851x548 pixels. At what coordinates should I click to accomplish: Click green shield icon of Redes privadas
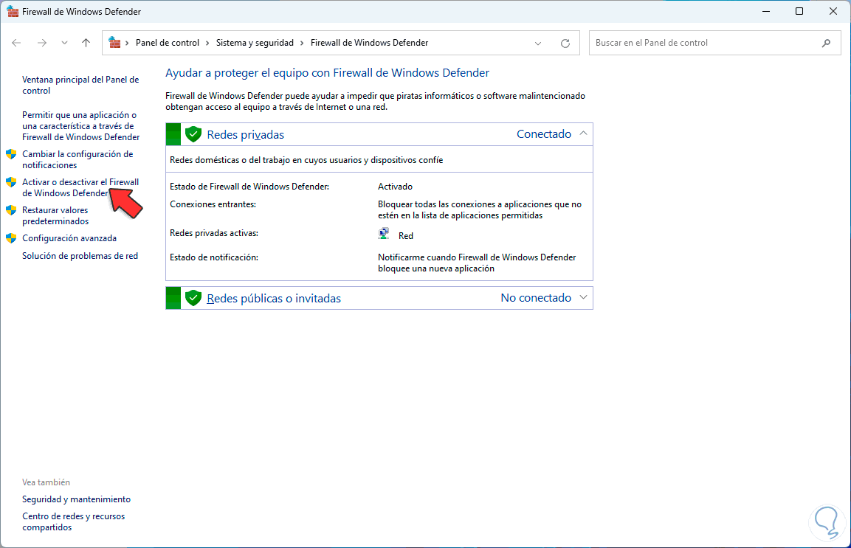tap(193, 134)
